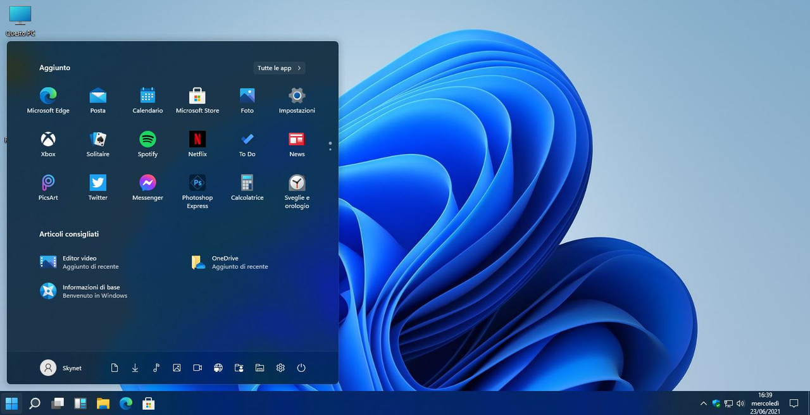Viewport: 810px width, 415px height.
Task: Launch the To Do app
Action: coord(247,144)
